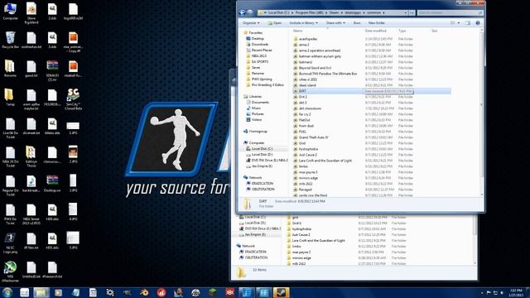Screen dimensions: 530x298
Task: Collapse the Computer group in front window
Action: point(256,142)
